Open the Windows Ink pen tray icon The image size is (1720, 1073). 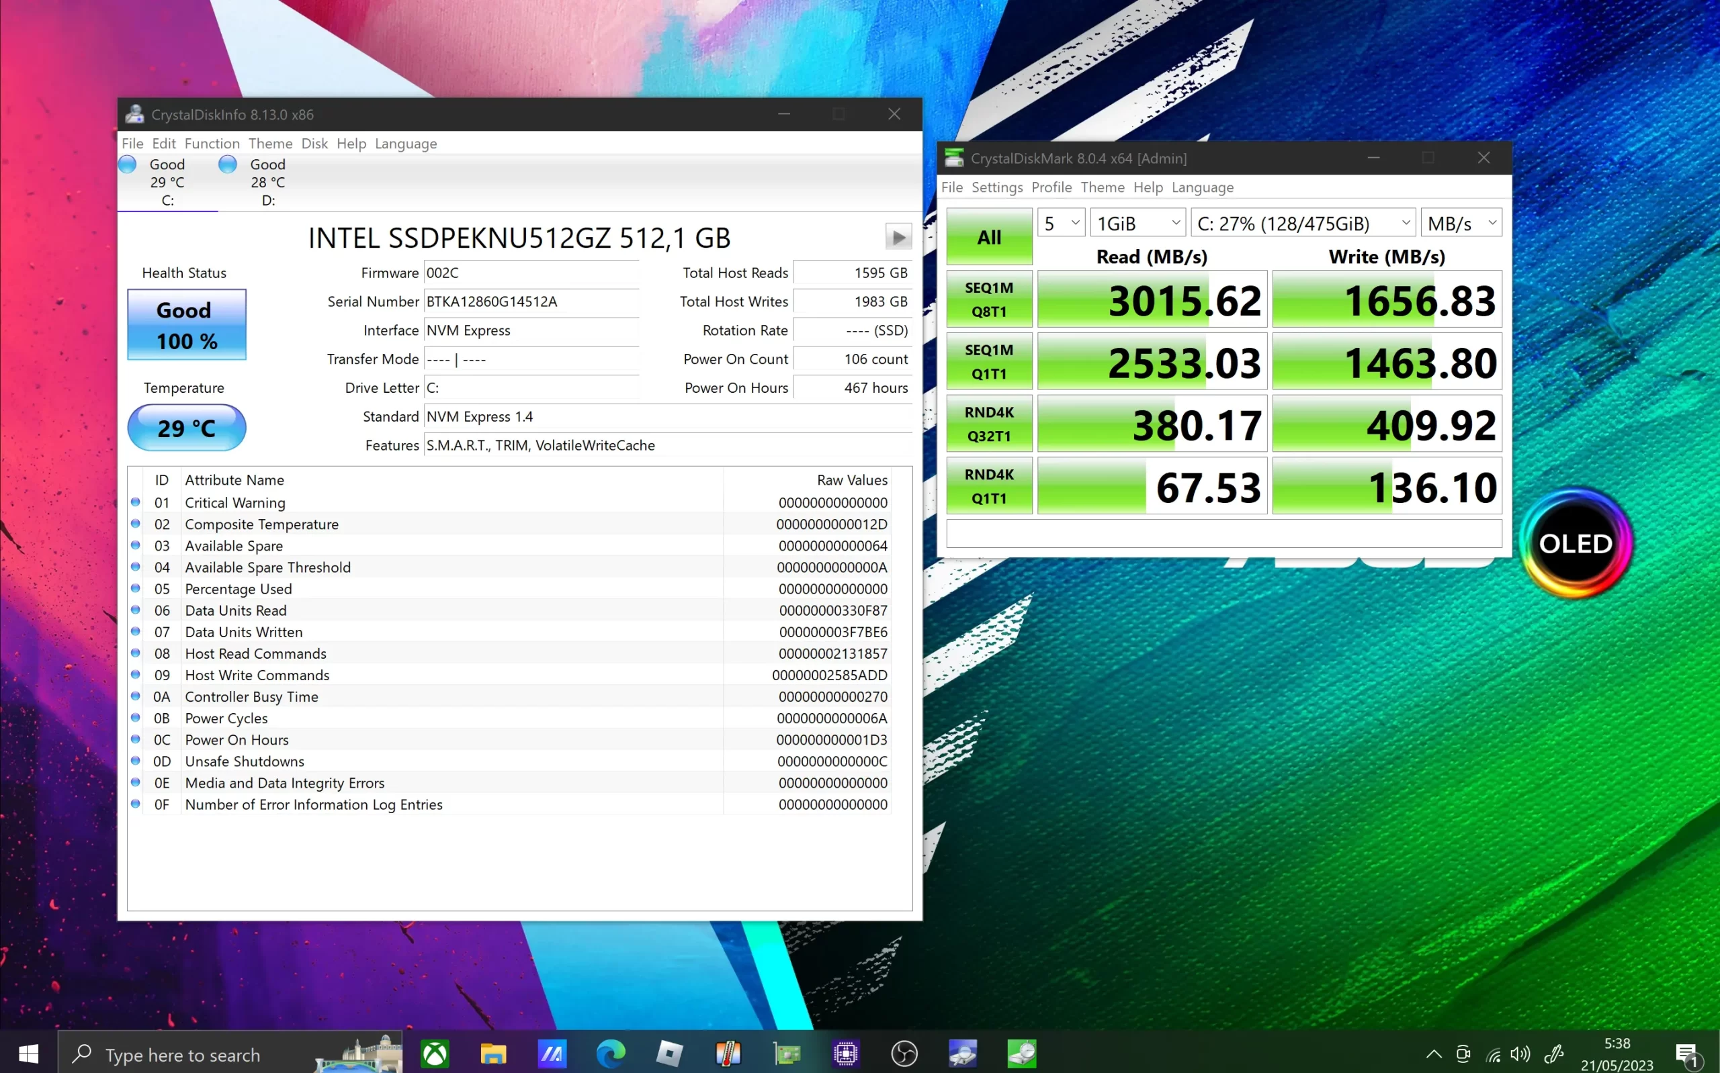pos(1553,1054)
